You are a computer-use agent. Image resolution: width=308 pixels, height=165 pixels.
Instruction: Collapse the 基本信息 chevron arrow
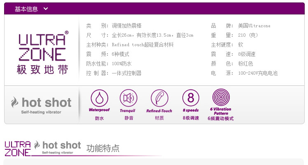[46, 9]
